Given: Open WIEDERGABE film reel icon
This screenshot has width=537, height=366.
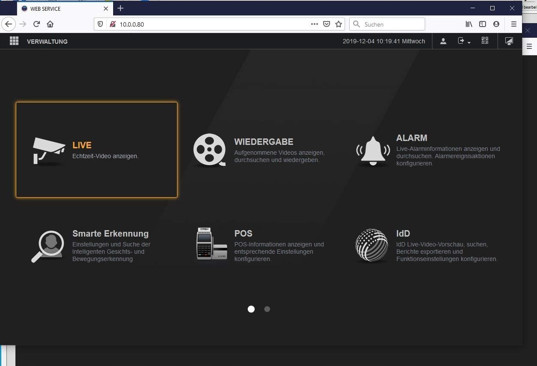Looking at the screenshot, I should point(209,150).
